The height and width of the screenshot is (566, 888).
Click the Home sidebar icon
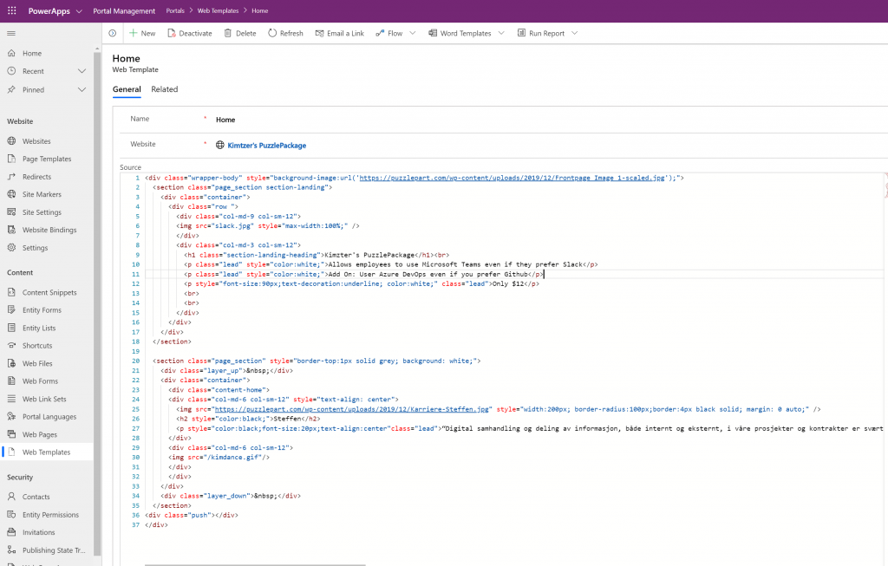click(x=11, y=53)
